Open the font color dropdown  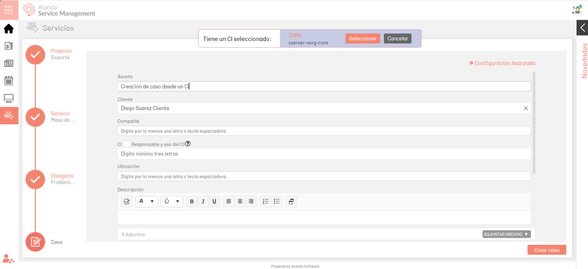pos(146,202)
